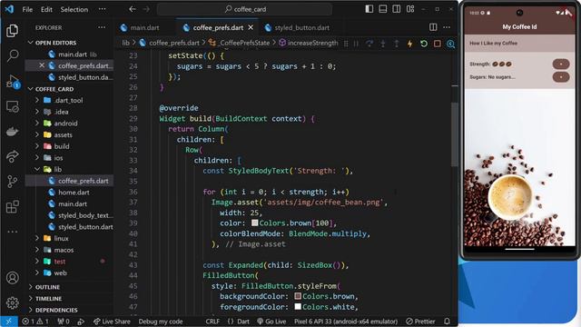Go back with the navigation arrow

pyautogui.click(x=133, y=9)
